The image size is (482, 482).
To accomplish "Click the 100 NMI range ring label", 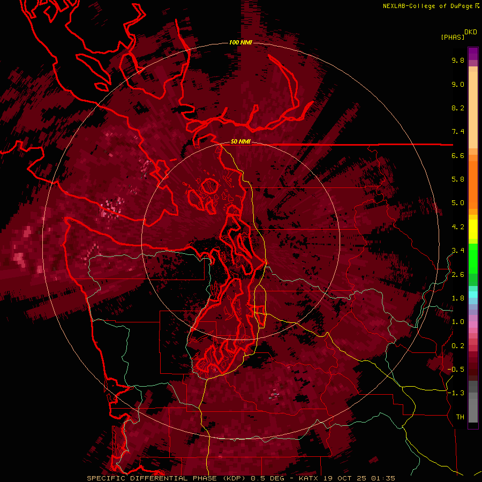I will tap(240, 42).
